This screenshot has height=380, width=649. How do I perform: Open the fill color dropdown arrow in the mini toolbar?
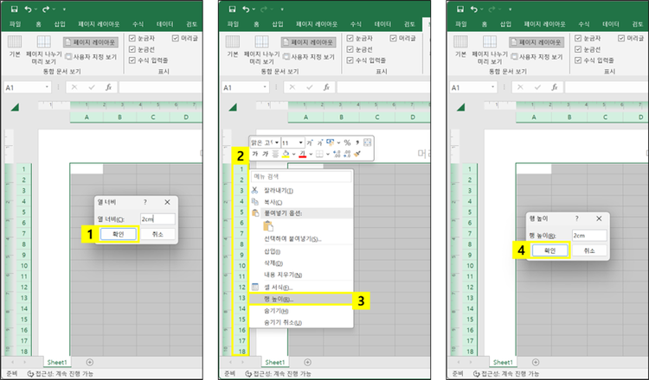[x=293, y=154]
